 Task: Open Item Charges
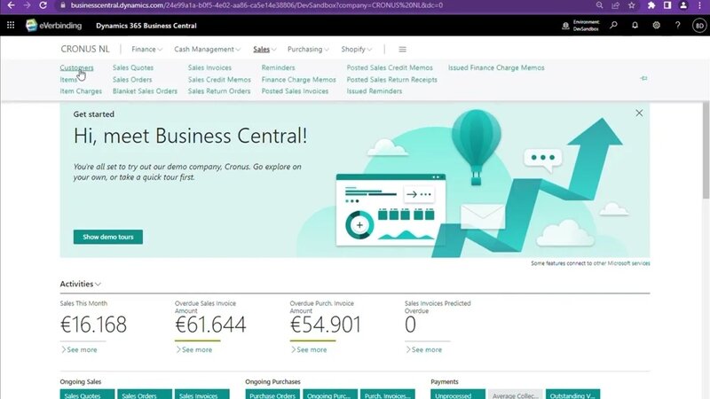tap(81, 91)
